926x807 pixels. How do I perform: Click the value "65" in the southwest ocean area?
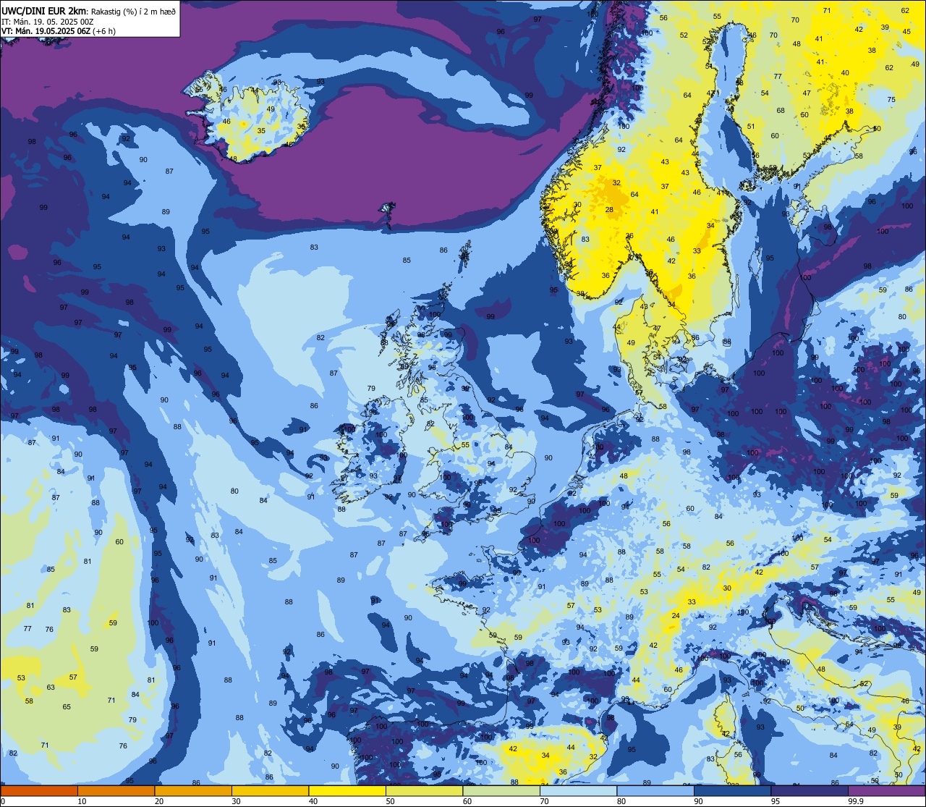(67, 707)
